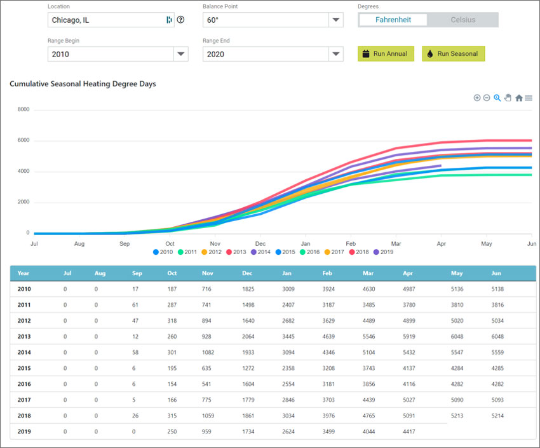Click the value 4439 in 2017 row
The width and height of the screenshot is (540, 448).
click(368, 400)
